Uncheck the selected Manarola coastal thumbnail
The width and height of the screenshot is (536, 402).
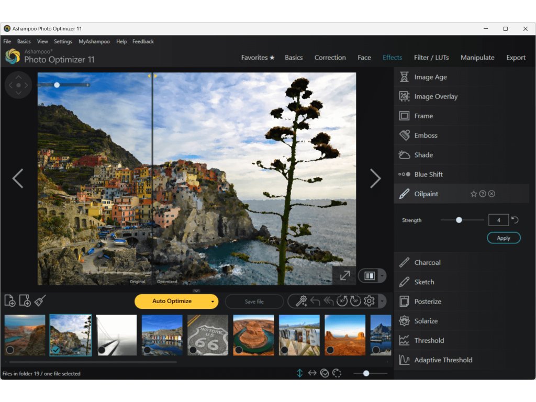pos(55,350)
